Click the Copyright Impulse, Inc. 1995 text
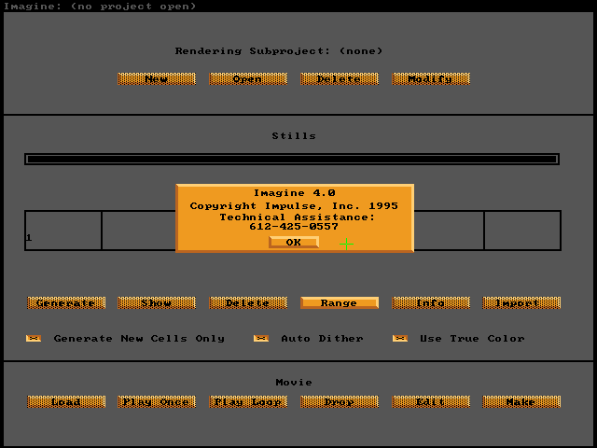 (294, 205)
